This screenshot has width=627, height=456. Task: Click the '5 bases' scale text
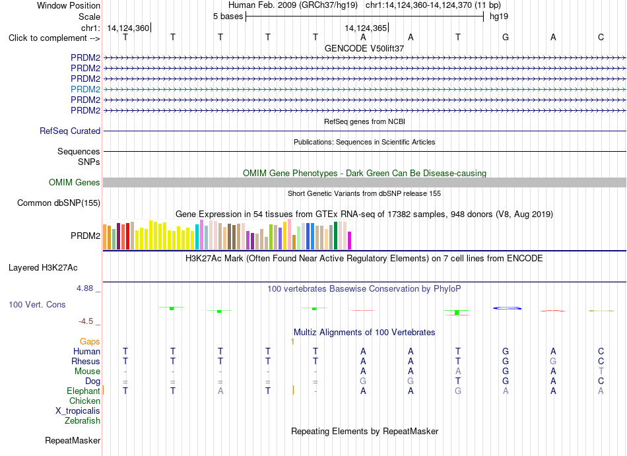(x=228, y=16)
